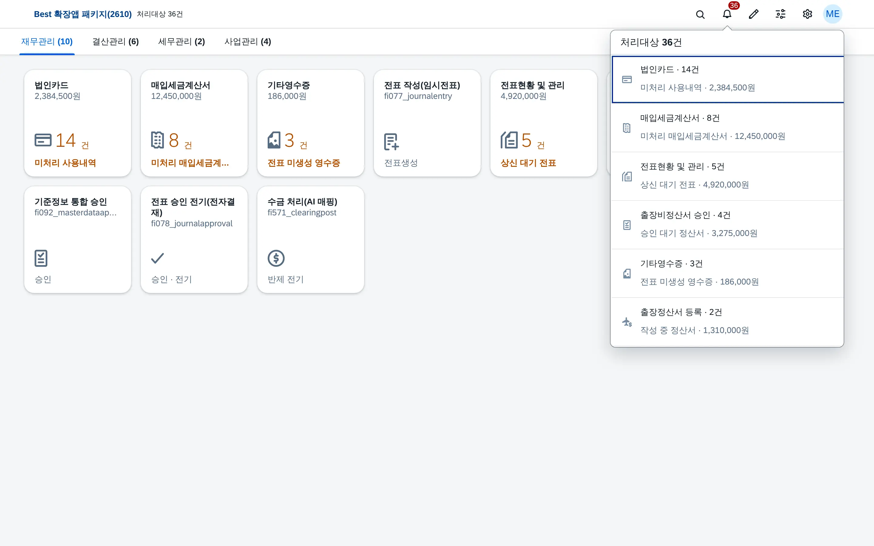The width and height of the screenshot is (874, 546).
Task: Open the 기준정보 통합 승인 tile
Action: click(x=78, y=239)
